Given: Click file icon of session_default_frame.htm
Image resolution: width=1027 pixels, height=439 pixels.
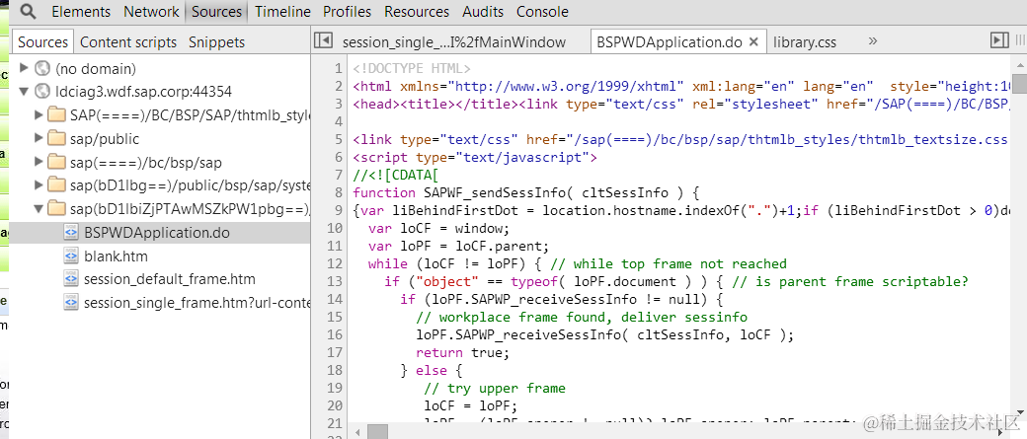Looking at the screenshot, I should (x=71, y=279).
